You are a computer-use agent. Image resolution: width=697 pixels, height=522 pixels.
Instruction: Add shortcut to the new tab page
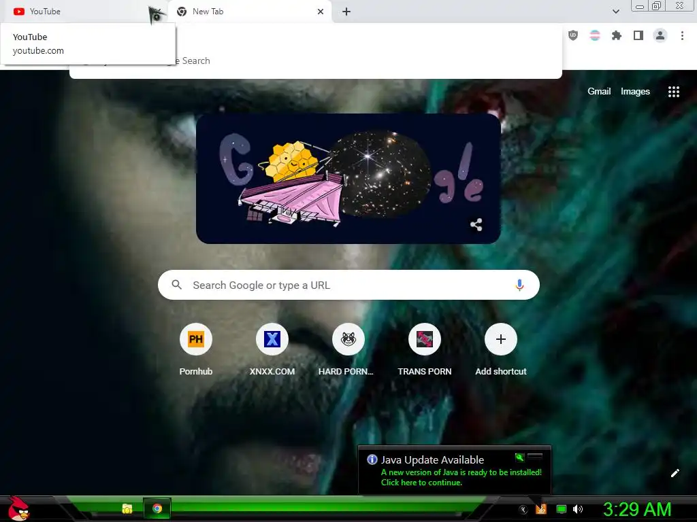500,350
